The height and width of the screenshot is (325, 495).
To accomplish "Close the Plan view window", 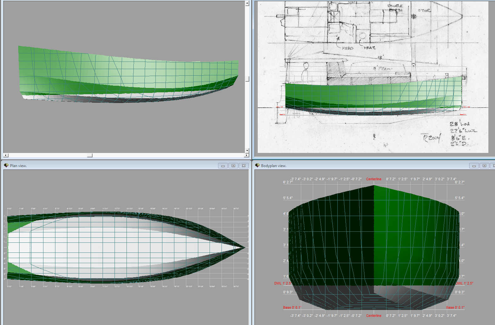I will [244, 165].
